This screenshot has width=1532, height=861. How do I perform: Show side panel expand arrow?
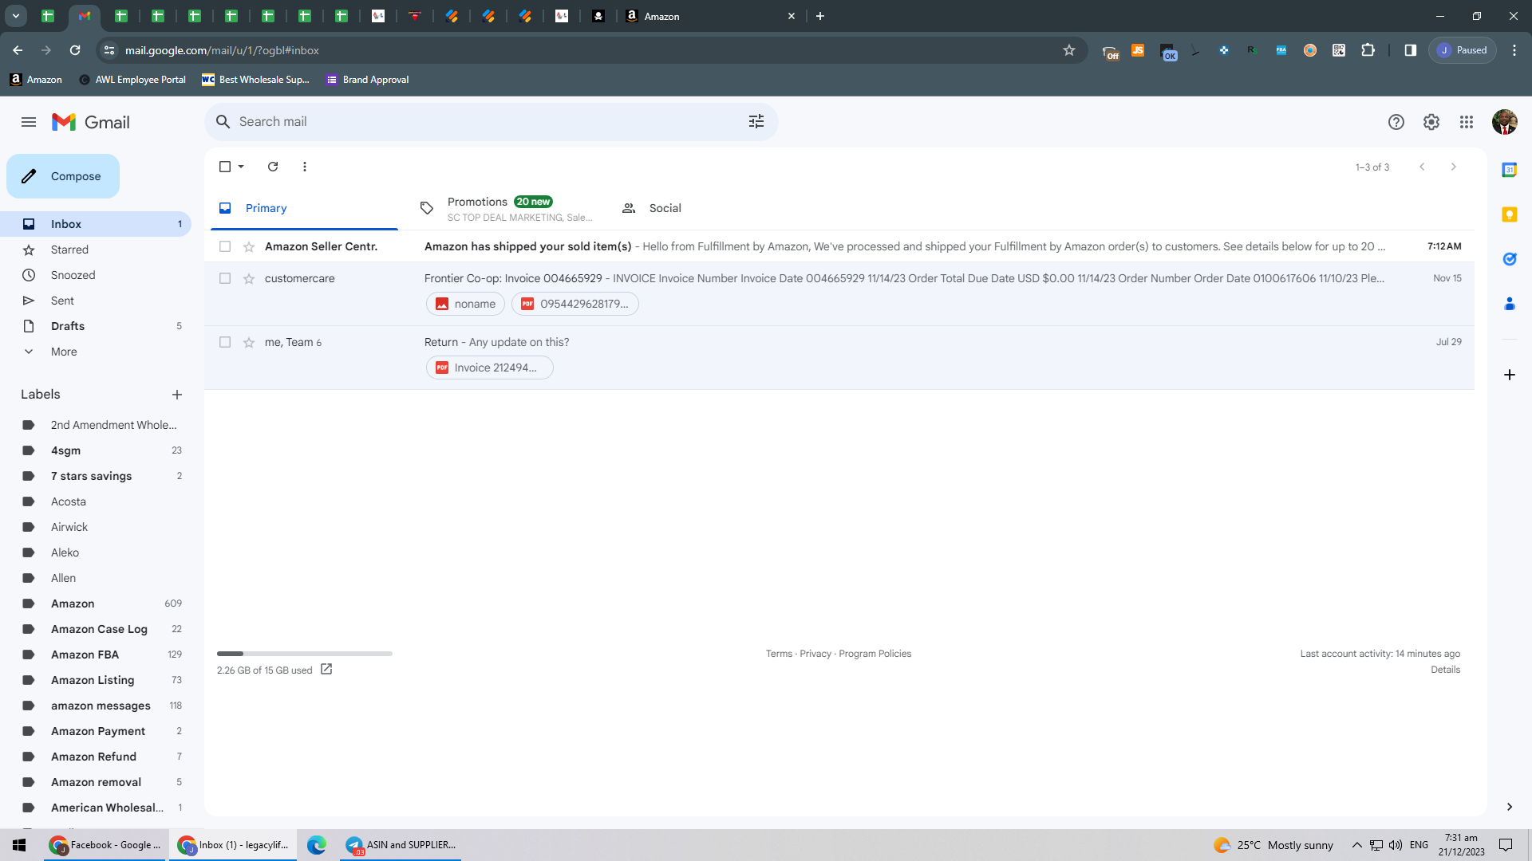1509,807
